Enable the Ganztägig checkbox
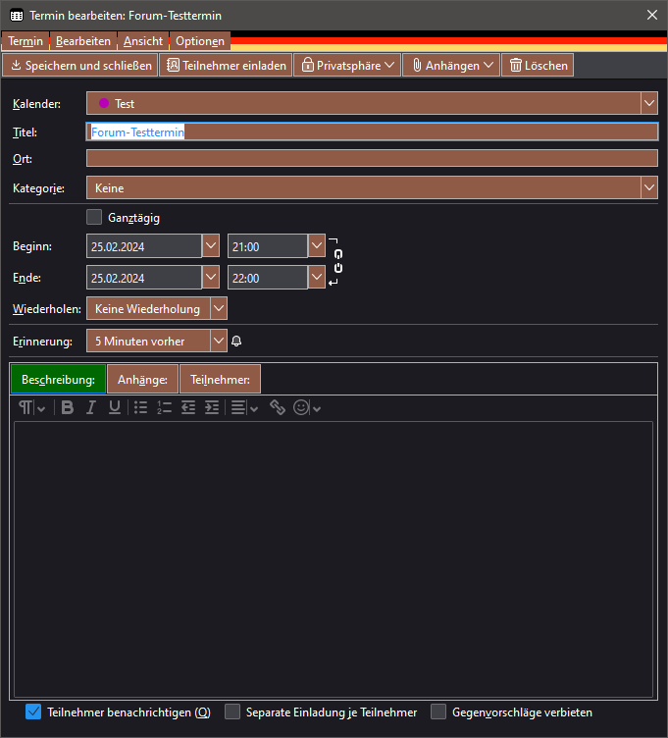The image size is (668, 738). point(94,218)
